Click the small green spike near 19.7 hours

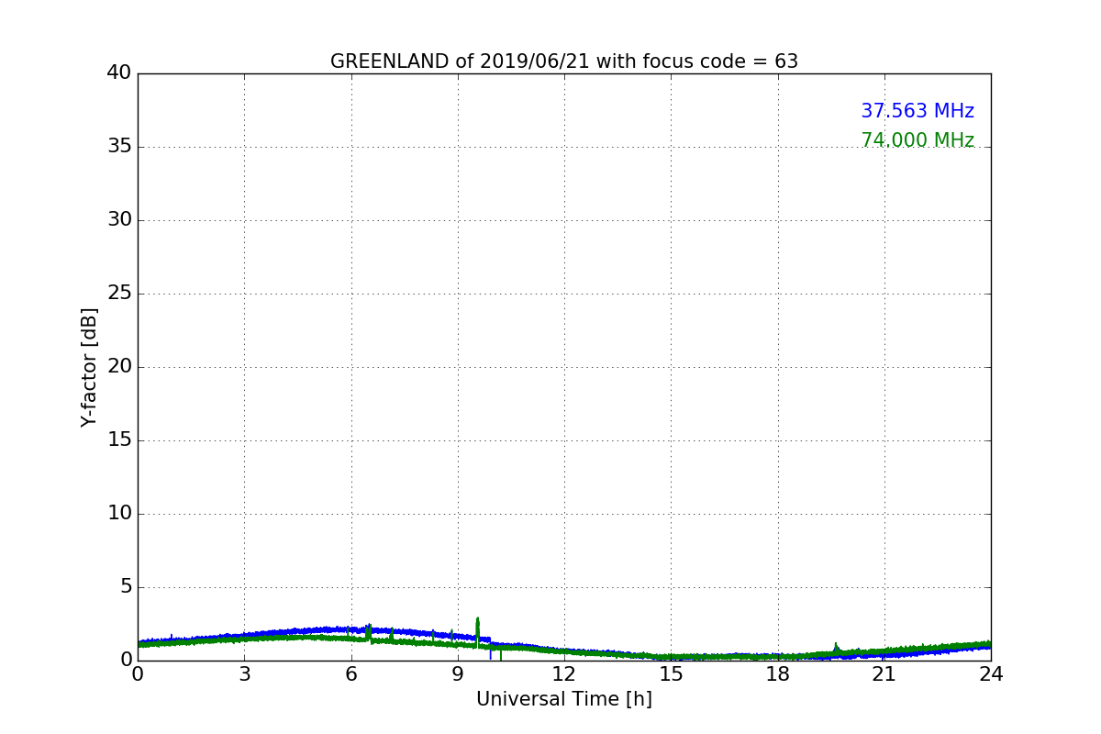pos(836,649)
